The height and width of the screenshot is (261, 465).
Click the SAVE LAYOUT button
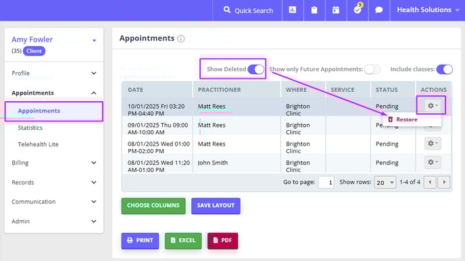pyautogui.click(x=216, y=206)
